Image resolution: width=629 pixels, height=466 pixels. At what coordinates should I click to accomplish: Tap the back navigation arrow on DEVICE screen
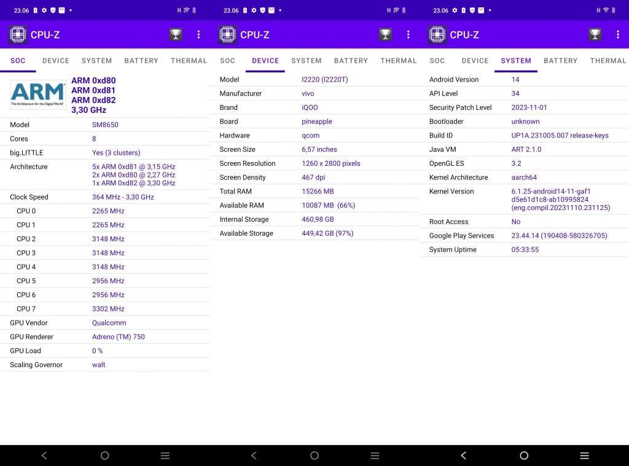(254, 455)
